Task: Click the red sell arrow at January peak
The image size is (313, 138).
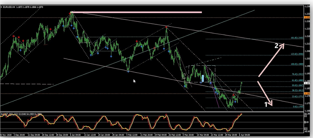Action: point(71,13)
